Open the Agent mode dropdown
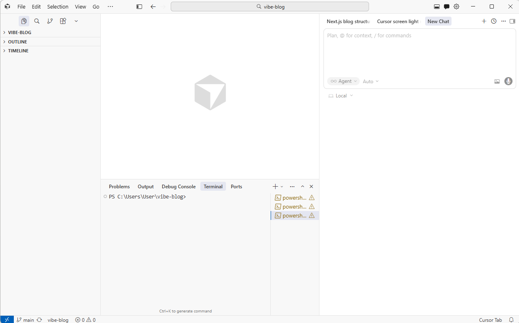 tap(343, 81)
